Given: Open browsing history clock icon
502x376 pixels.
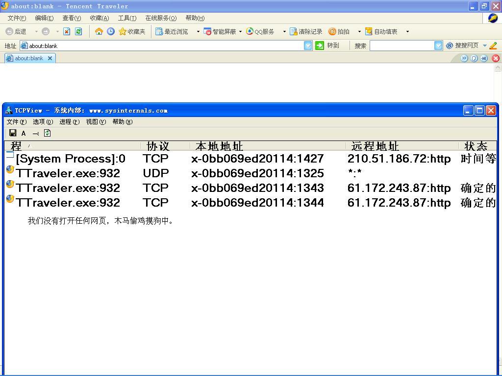Looking at the screenshot, I should 111,31.
